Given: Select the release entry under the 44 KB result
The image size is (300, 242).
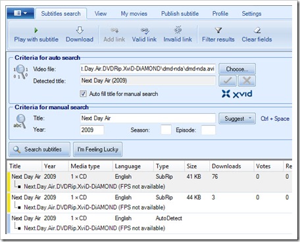Looking at the screenshot, I should point(94,207).
